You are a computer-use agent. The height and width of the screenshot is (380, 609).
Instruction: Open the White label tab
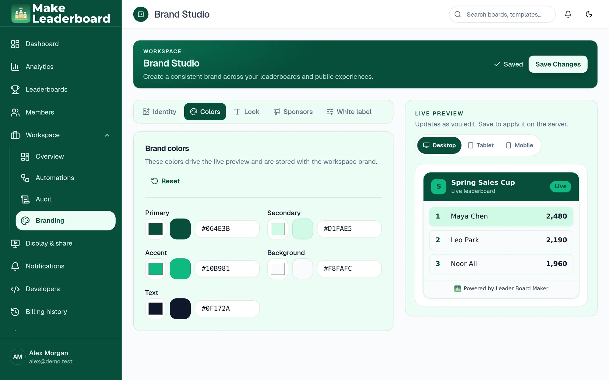349,112
